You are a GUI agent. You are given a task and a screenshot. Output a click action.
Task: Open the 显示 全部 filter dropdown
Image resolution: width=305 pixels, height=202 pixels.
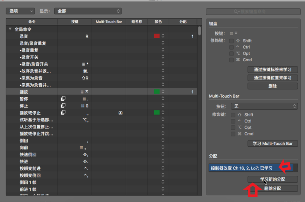[88, 11]
